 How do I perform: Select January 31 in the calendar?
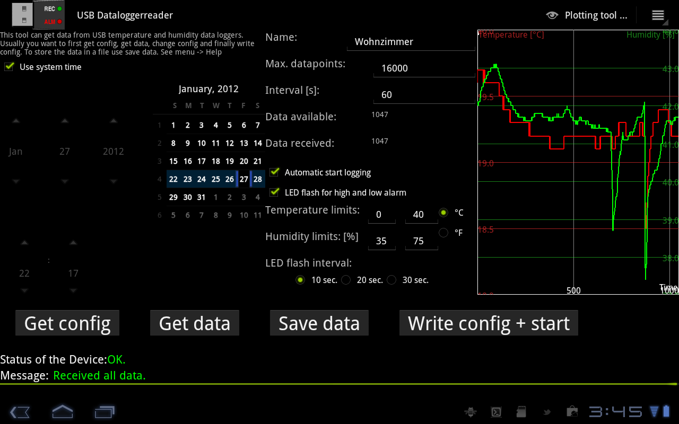(201, 197)
